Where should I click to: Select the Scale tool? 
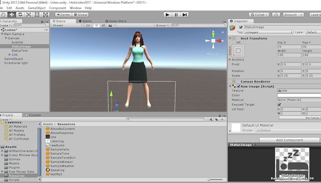click(x=28, y=15)
